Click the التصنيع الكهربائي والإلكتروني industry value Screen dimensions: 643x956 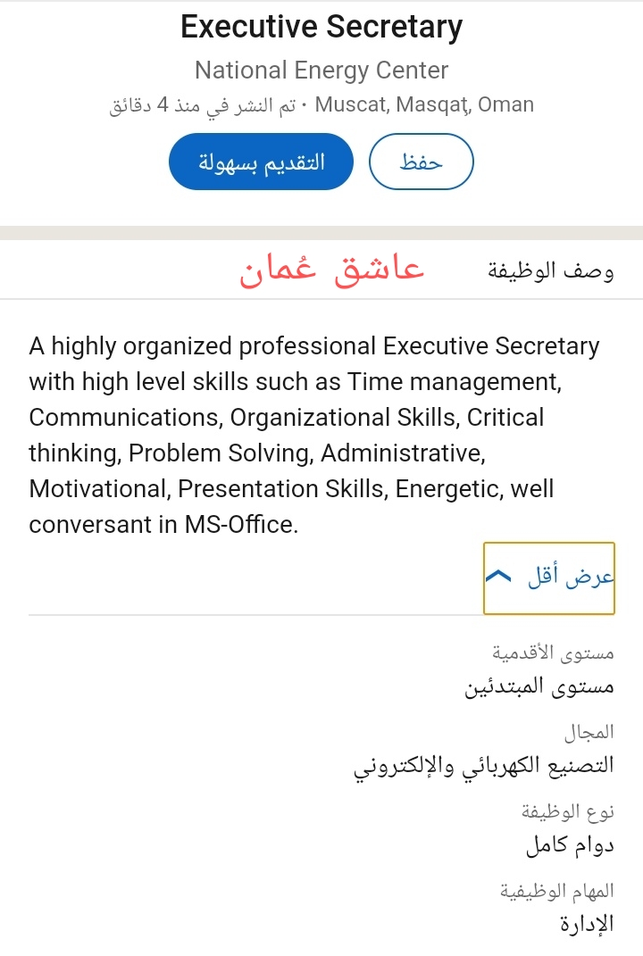tap(484, 766)
